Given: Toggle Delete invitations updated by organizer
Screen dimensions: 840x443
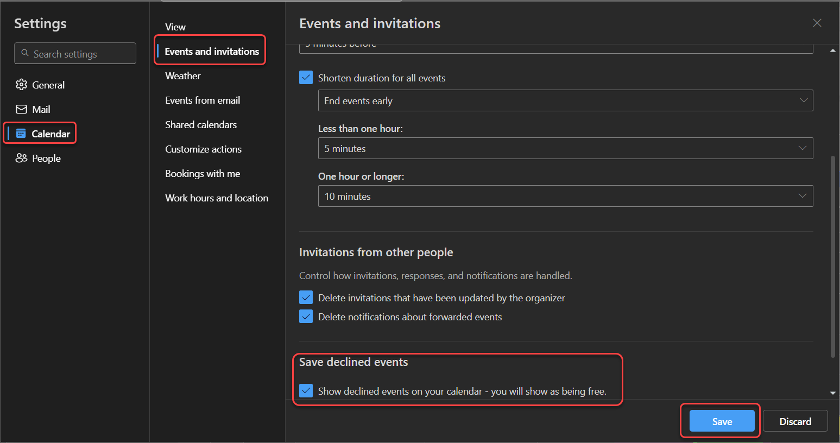Looking at the screenshot, I should coord(306,298).
